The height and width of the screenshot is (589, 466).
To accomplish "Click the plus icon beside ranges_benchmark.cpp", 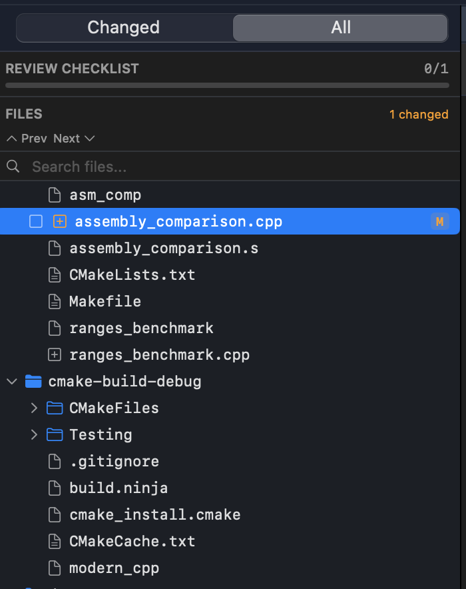I will [55, 354].
